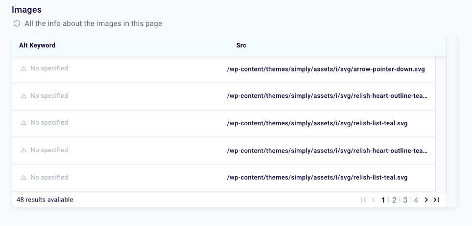Jump to the first page of results
Screen dimensions: 472x226
pos(363,200)
